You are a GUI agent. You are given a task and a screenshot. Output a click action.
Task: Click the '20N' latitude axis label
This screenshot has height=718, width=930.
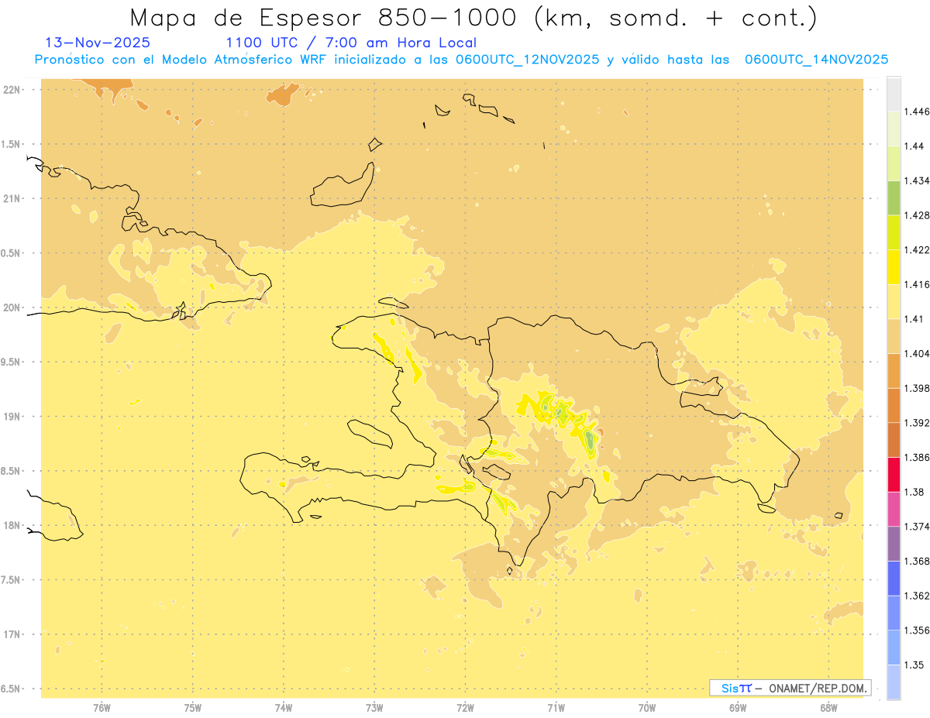(12, 307)
